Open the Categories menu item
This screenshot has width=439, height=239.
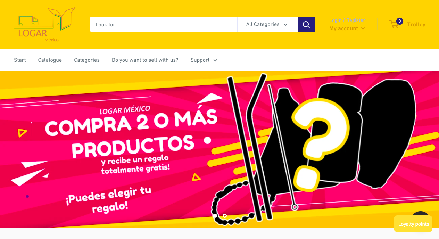[x=87, y=60]
